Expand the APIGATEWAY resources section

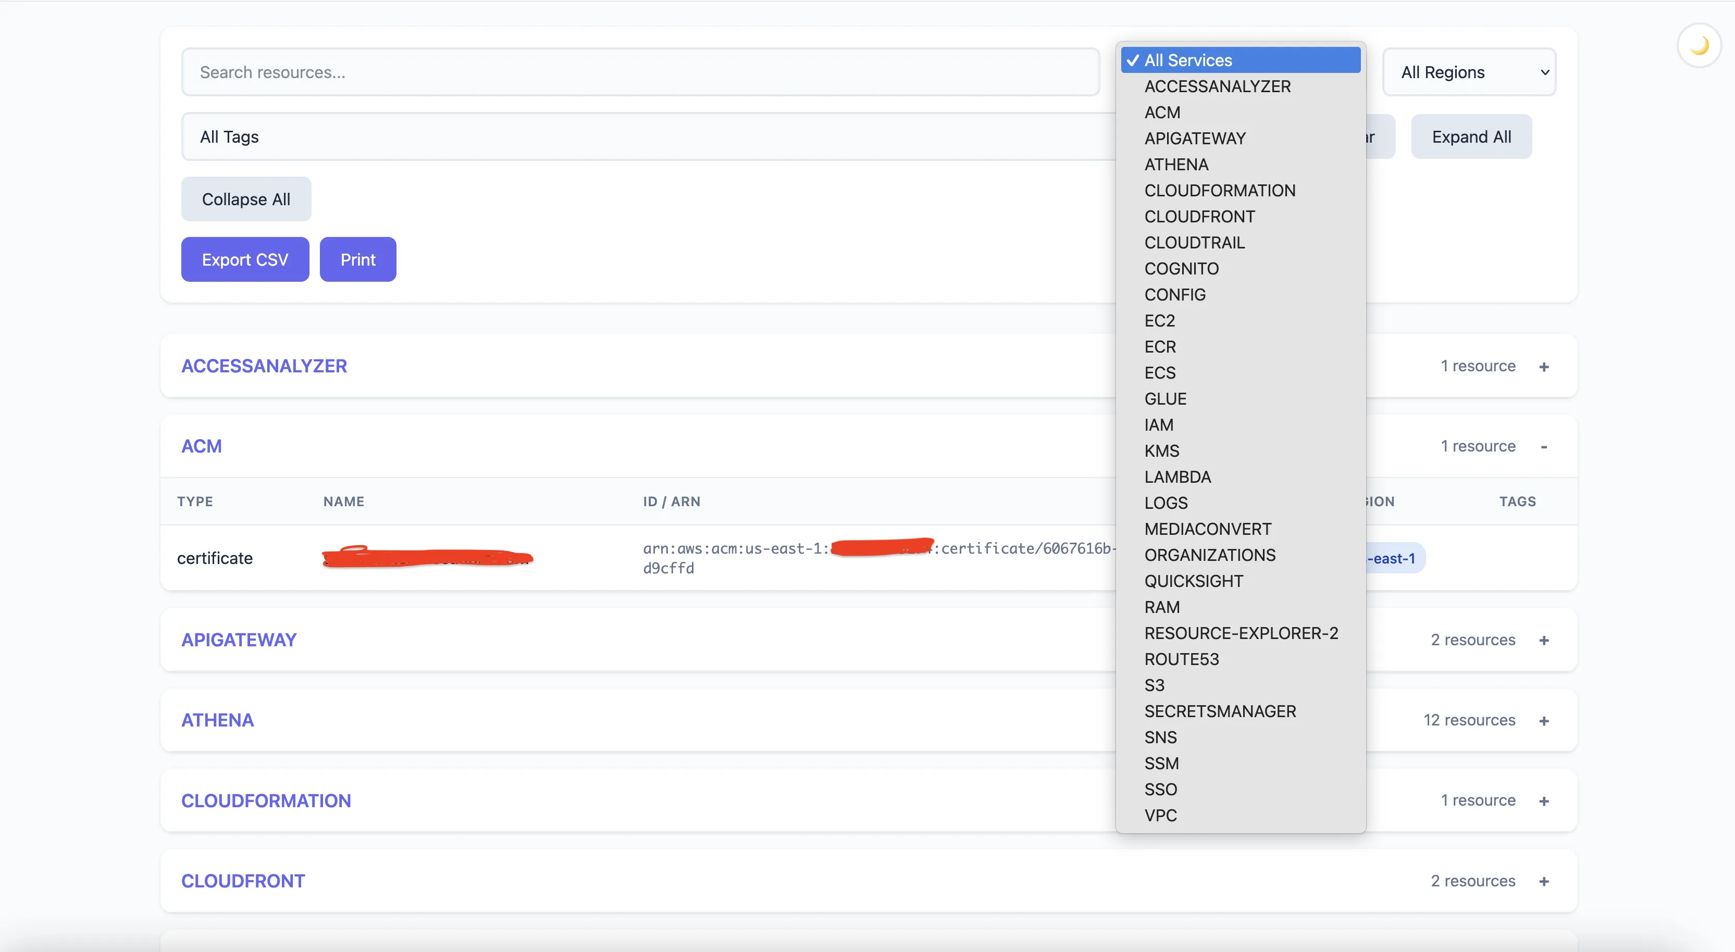click(x=1544, y=640)
